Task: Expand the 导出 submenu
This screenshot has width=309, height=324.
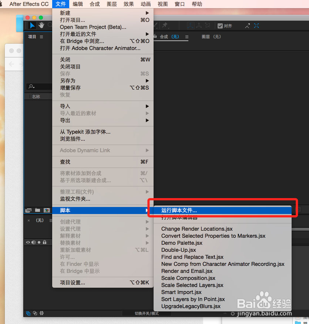Action: pos(103,120)
